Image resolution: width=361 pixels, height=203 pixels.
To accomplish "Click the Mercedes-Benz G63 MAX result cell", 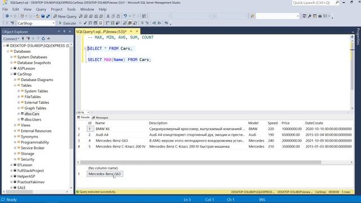I will coord(105,174).
